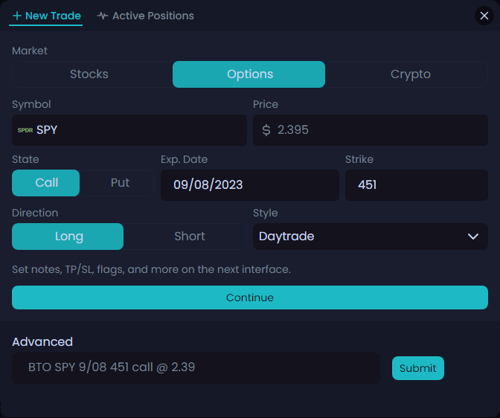Select the Stocks market
The width and height of the screenshot is (500, 418).
[x=89, y=74]
